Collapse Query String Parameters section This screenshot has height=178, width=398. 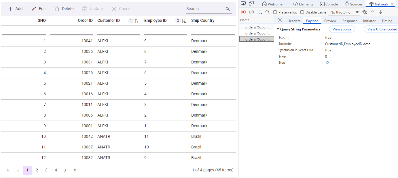[278, 29]
